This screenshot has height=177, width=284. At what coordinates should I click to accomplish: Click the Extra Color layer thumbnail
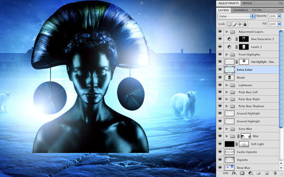230,69
